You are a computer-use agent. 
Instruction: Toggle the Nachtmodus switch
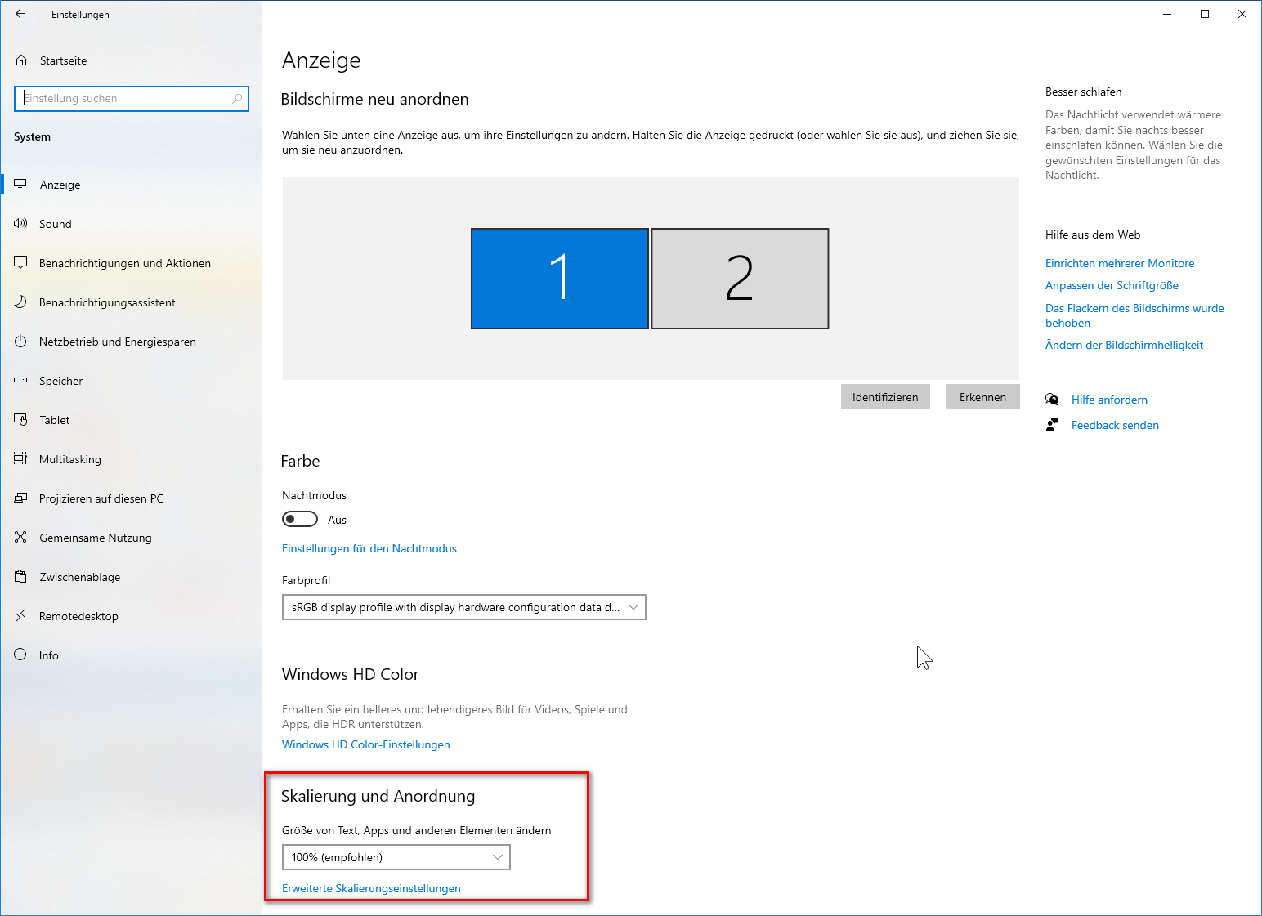(299, 519)
